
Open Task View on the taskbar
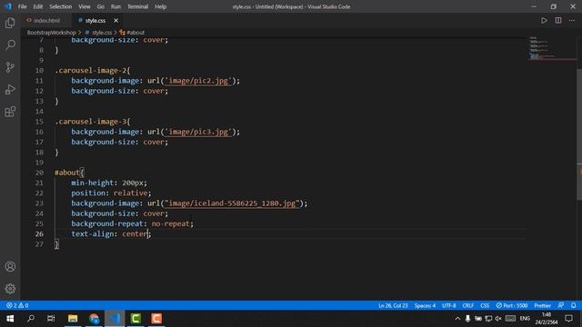coord(51,319)
